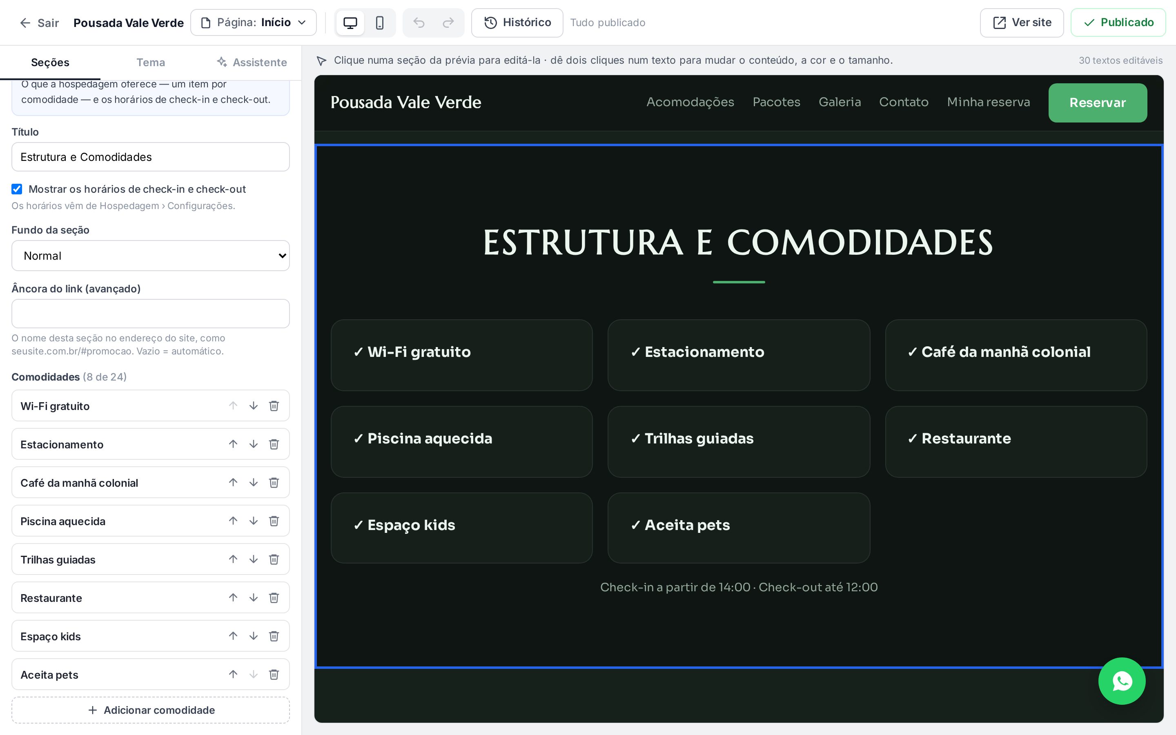Click Adicionar comodidade button
Image resolution: width=1176 pixels, height=735 pixels.
151,710
